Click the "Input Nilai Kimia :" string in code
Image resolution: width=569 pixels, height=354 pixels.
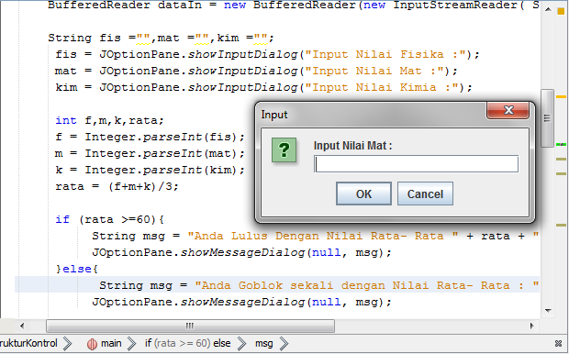point(382,87)
